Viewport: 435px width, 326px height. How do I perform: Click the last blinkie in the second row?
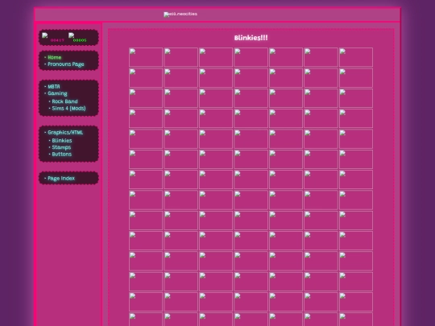point(356,78)
